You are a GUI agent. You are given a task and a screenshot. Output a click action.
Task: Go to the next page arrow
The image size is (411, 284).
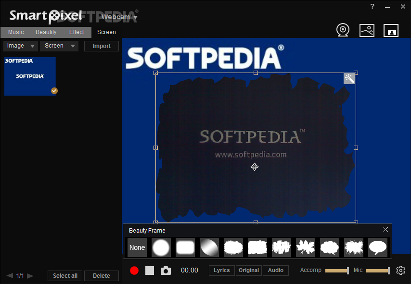(x=30, y=276)
